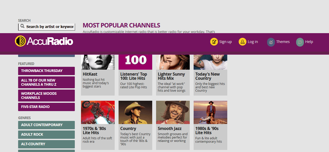
Task: Click the AccuRadio logo icon
Action: [x=20, y=41]
